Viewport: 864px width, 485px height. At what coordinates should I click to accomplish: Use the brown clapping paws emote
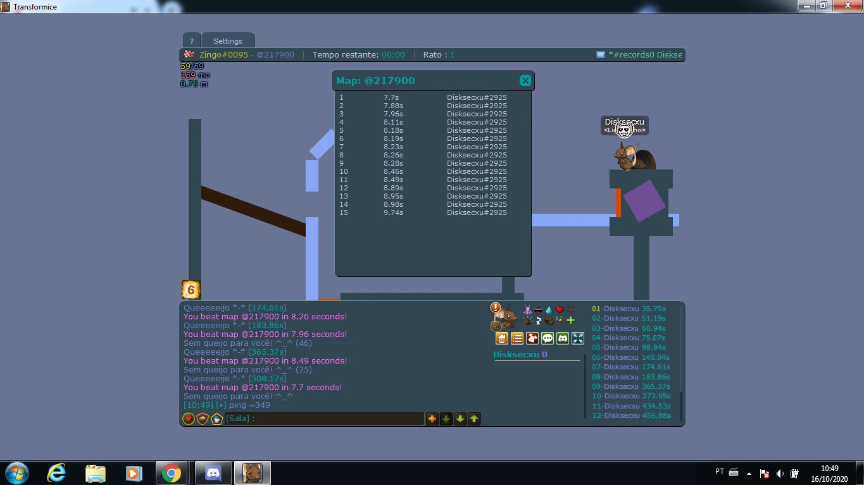[527, 321]
